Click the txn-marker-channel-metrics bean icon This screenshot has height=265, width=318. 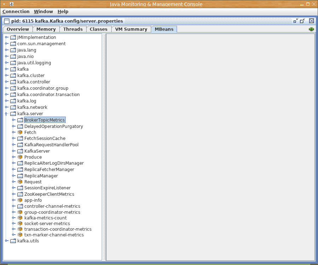tap(20, 235)
